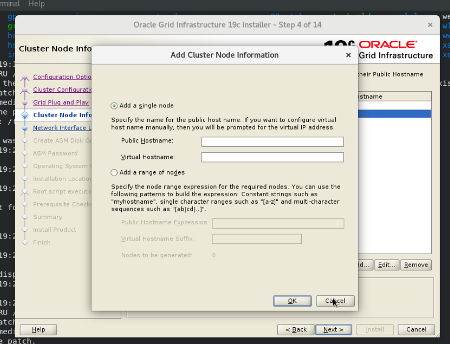The width and height of the screenshot is (450, 344).
Task: Click the Create ASM Disk Group step text
Action: 62,140
